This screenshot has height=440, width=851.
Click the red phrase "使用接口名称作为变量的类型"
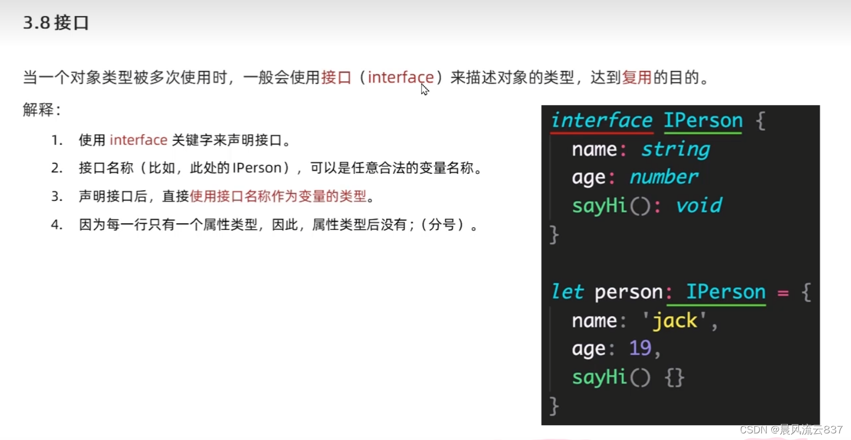point(278,196)
